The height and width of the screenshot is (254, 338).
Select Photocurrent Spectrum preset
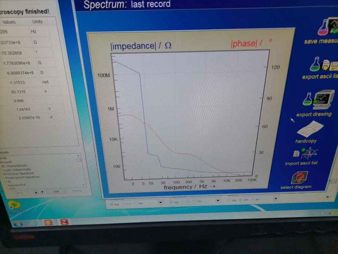pos(22,177)
